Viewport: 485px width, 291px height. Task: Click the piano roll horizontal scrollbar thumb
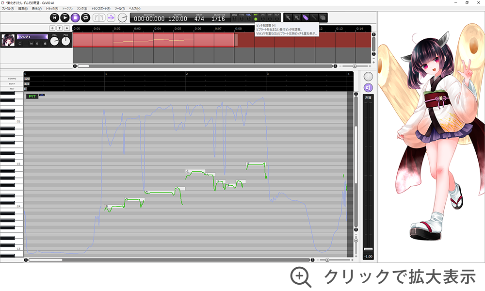point(46,260)
